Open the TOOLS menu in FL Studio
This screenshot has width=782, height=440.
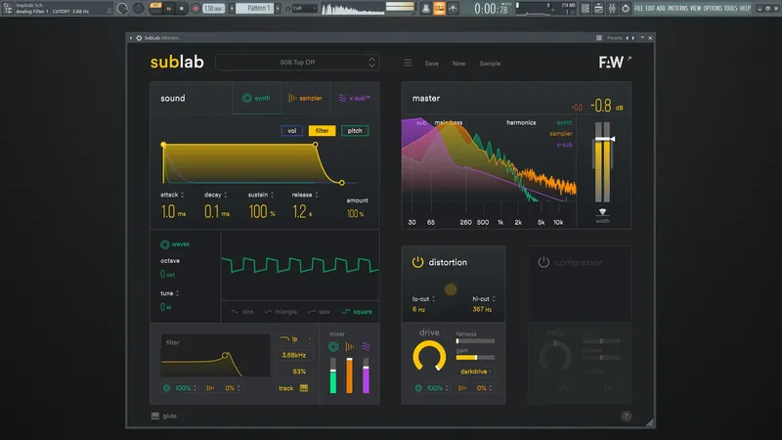[730, 8]
